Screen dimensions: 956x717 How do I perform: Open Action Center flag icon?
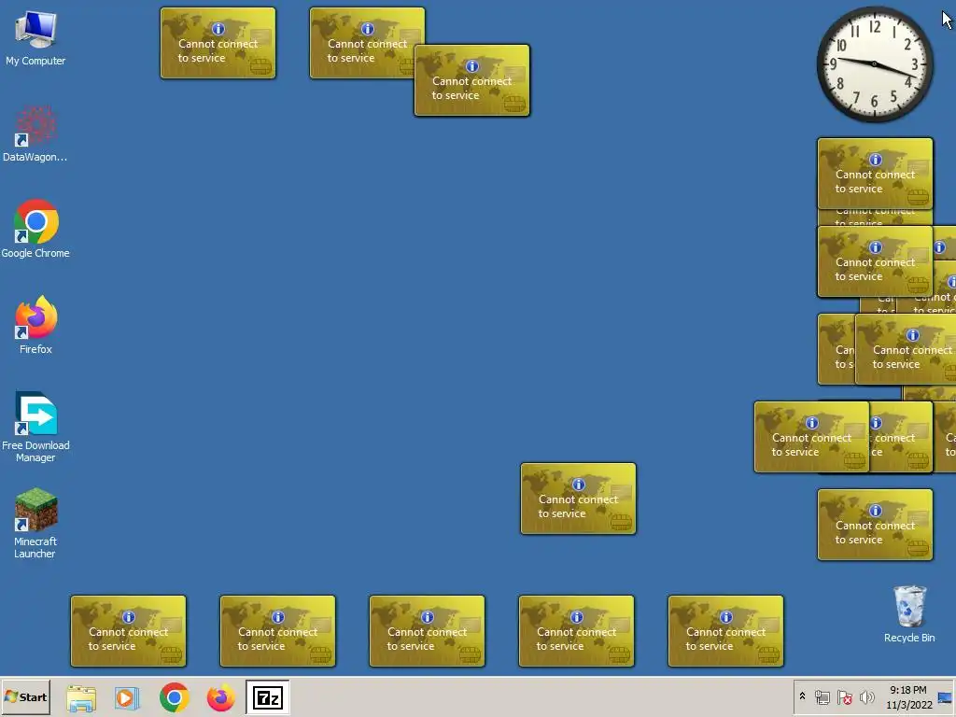point(844,696)
